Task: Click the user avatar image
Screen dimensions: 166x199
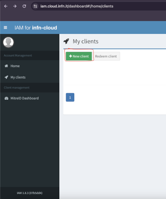Action: tap(8, 42)
